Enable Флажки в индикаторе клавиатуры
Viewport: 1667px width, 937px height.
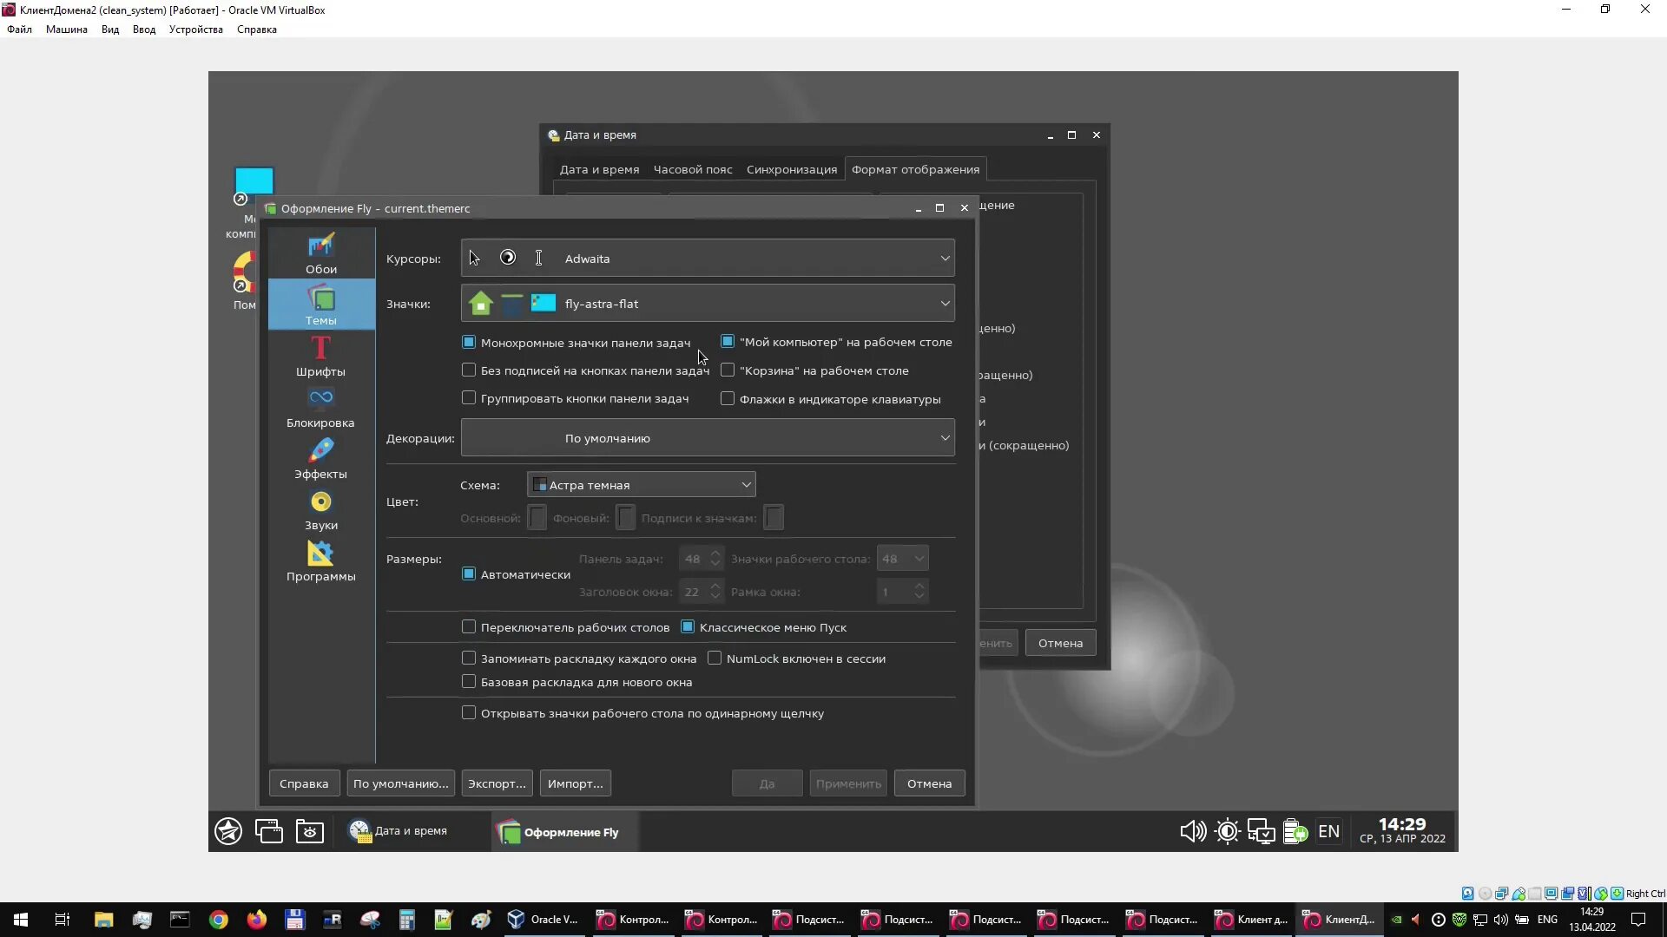pyautogui.click(x=728, y=398)
